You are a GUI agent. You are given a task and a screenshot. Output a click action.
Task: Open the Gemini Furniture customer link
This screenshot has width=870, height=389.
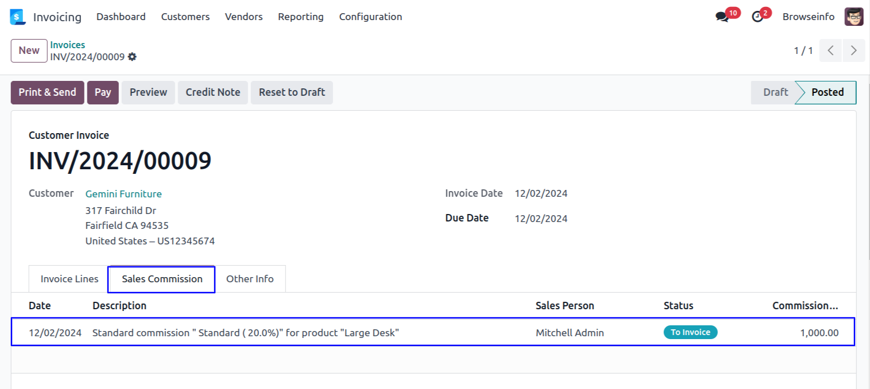coord(123,194)
